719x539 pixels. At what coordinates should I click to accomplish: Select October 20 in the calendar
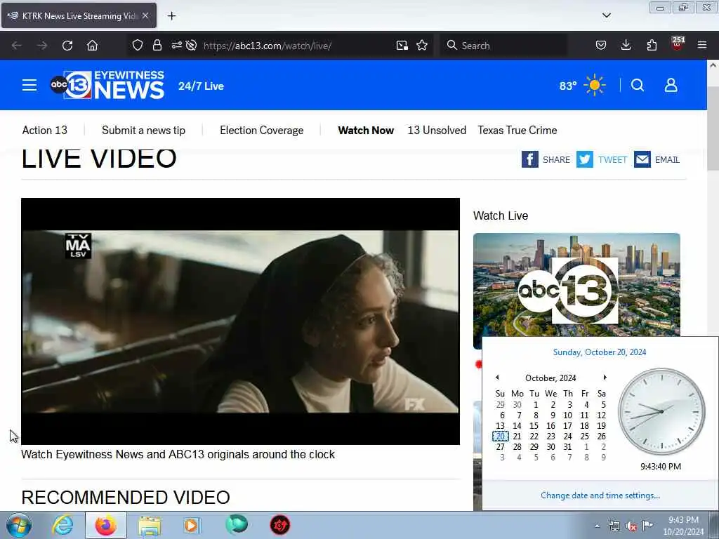click(500, 437)
